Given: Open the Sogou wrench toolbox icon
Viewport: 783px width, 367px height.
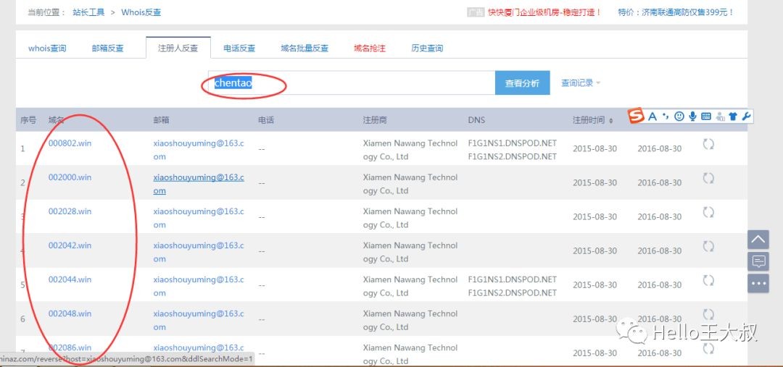Looking at the screenshot, I should click(745, 116).
